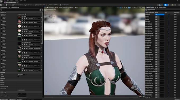Viewport: 180px width, 100px height.
Task: Switch to the Preview Scene Settings tab
Action: point(162,7)
